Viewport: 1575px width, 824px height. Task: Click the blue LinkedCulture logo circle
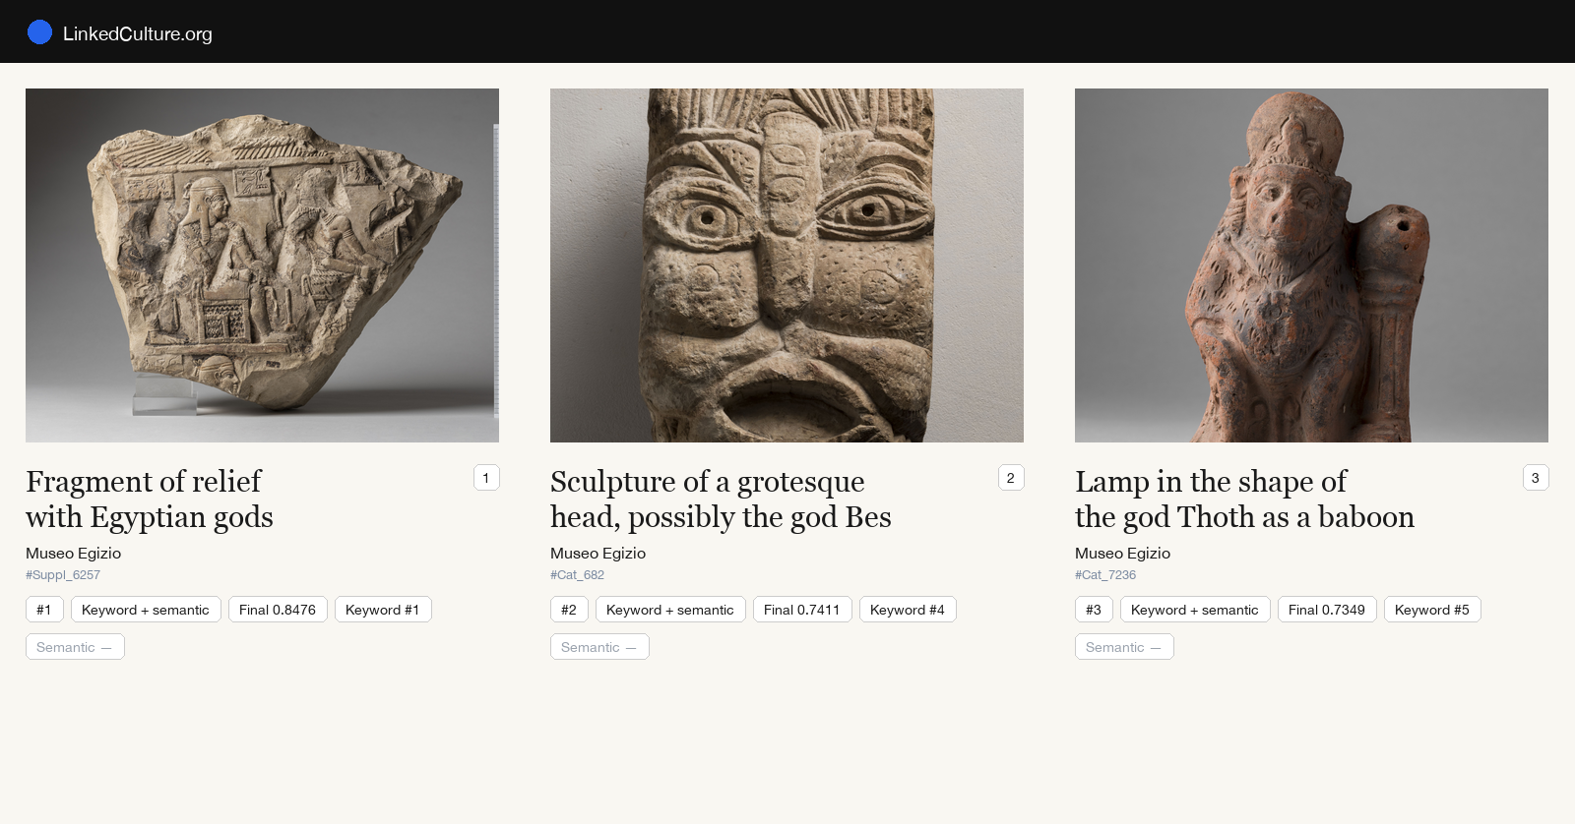coord(39,32)
